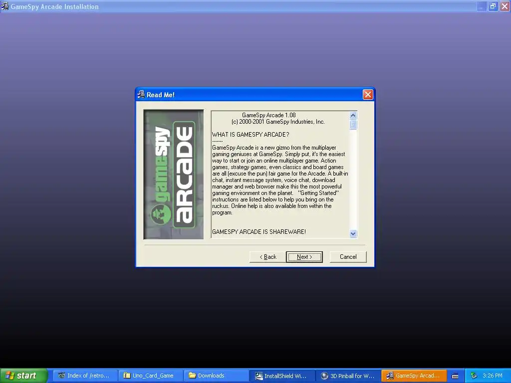Click the '(c) 2000-2001 GameSpy Industries, Inc.' line

point(278,122)
